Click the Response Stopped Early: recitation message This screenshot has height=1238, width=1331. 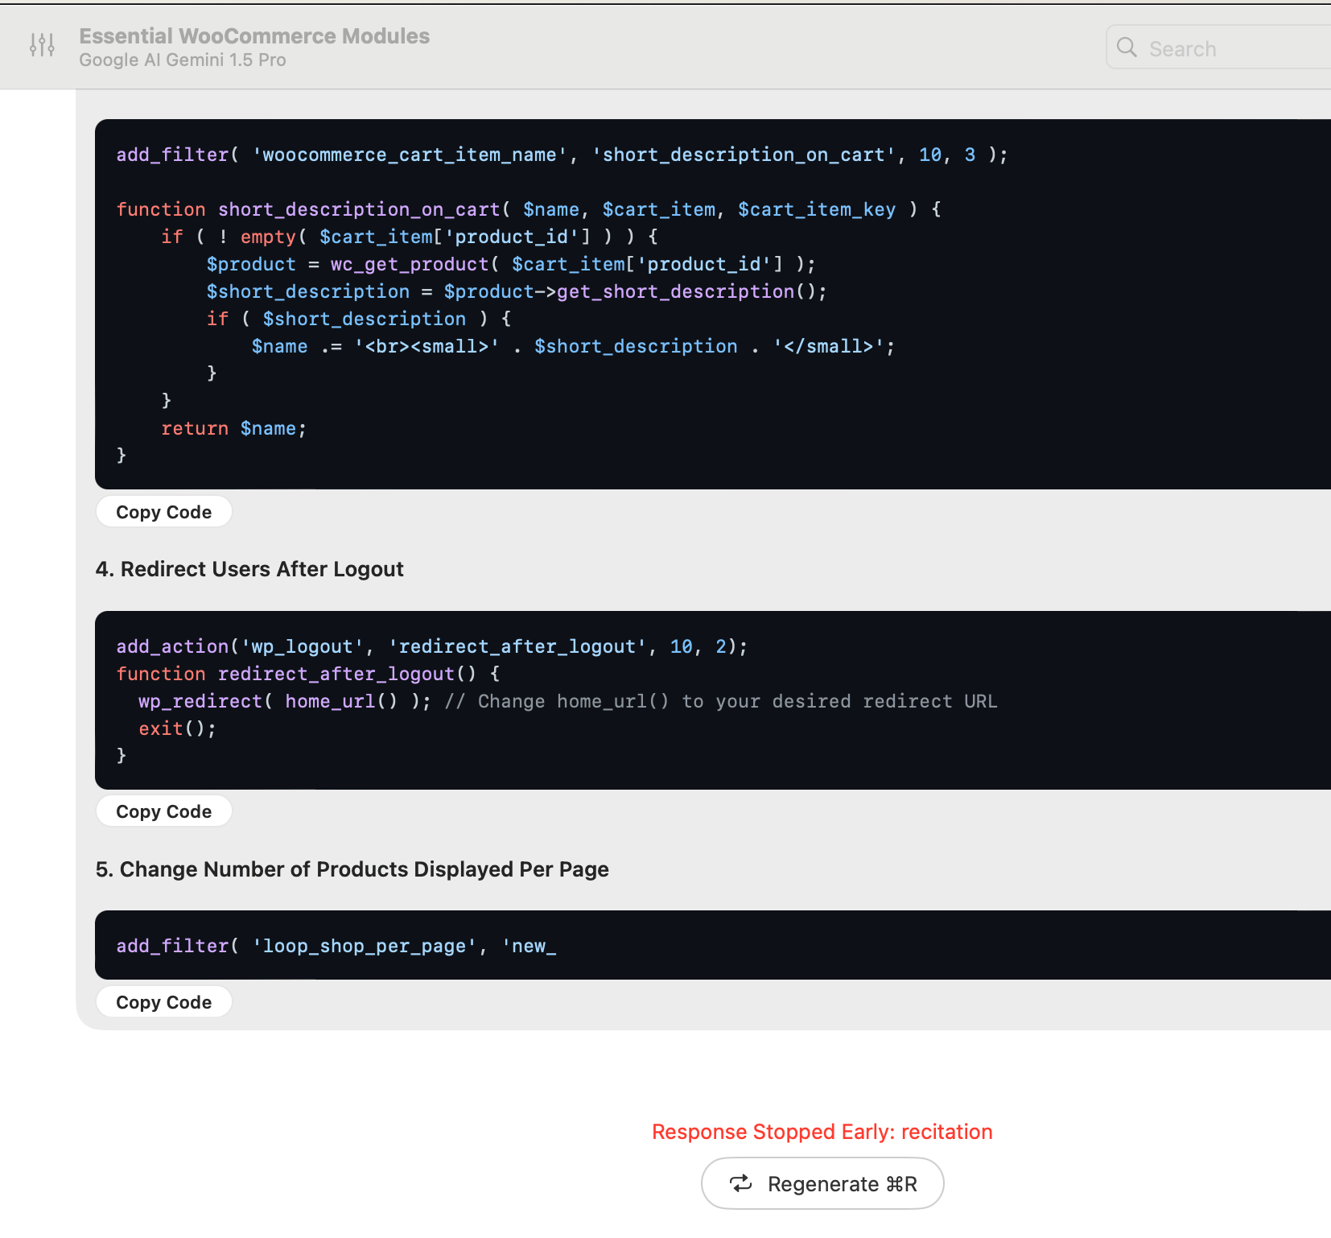[x=822, y=1132]
